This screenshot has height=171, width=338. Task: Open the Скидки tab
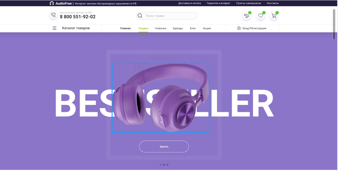click(x=144, y=28)
